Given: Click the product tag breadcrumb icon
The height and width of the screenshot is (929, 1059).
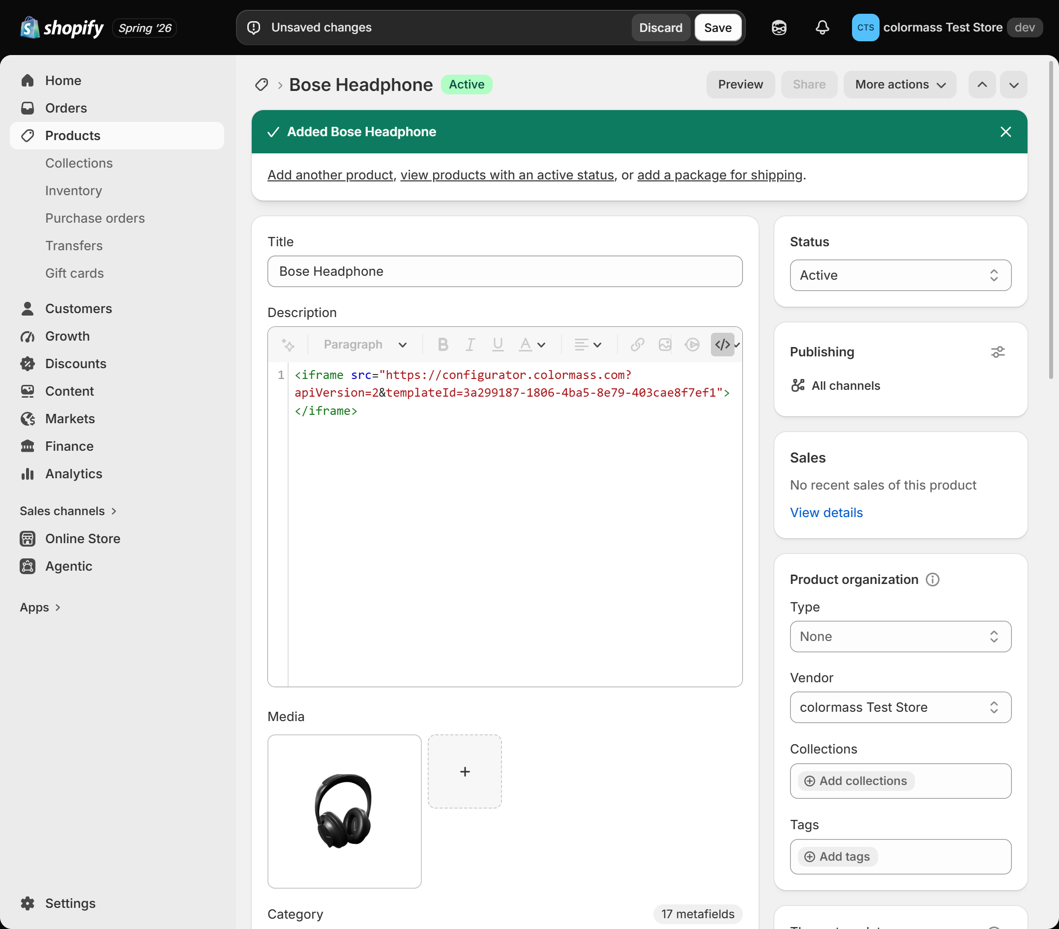Looking at the screenshot, I should [262, 85].
